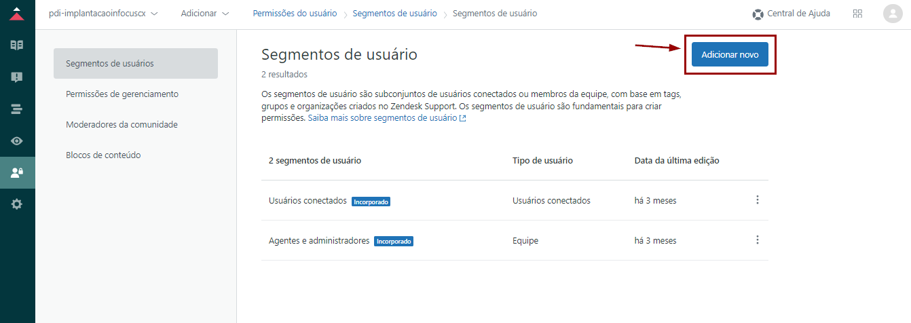Expand the pdi-implantacaoinfocuscx dropdown
911x323 pixels.
103,14
